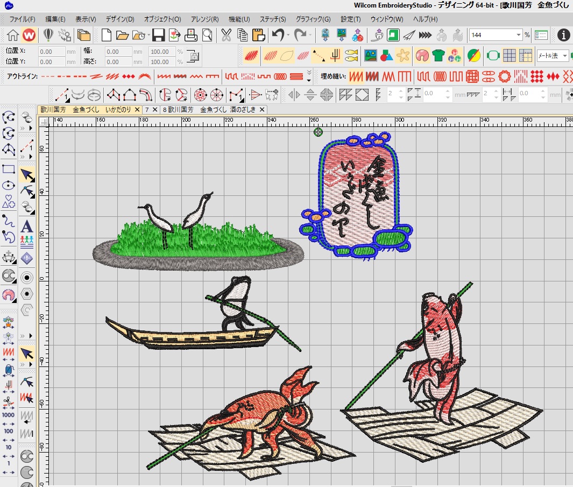Open print preview magnifier icon

tap(207, 35)
